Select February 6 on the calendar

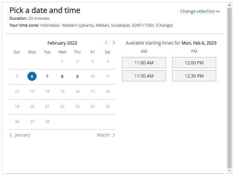click(32, 76)
